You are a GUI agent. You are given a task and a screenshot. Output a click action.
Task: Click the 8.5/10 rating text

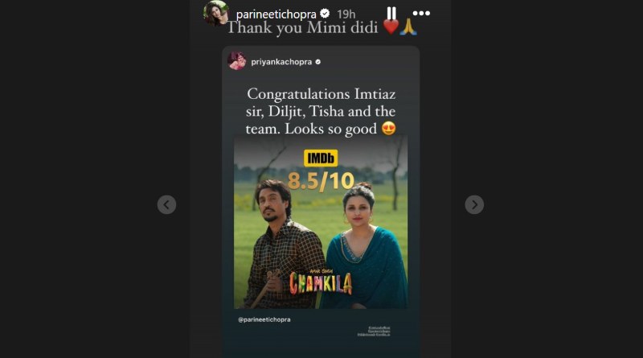pyautogui.click(x=321, y=181)
